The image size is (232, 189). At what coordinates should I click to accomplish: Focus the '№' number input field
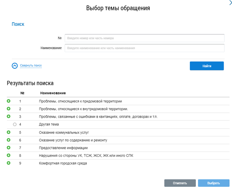click(x=145, y=38)
